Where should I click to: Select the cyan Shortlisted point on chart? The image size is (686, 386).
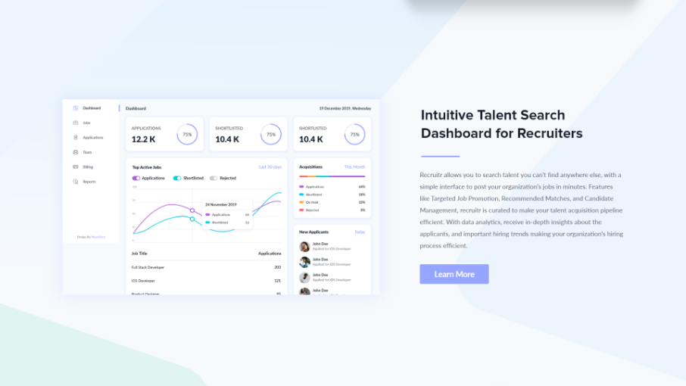tap(192, 219)
